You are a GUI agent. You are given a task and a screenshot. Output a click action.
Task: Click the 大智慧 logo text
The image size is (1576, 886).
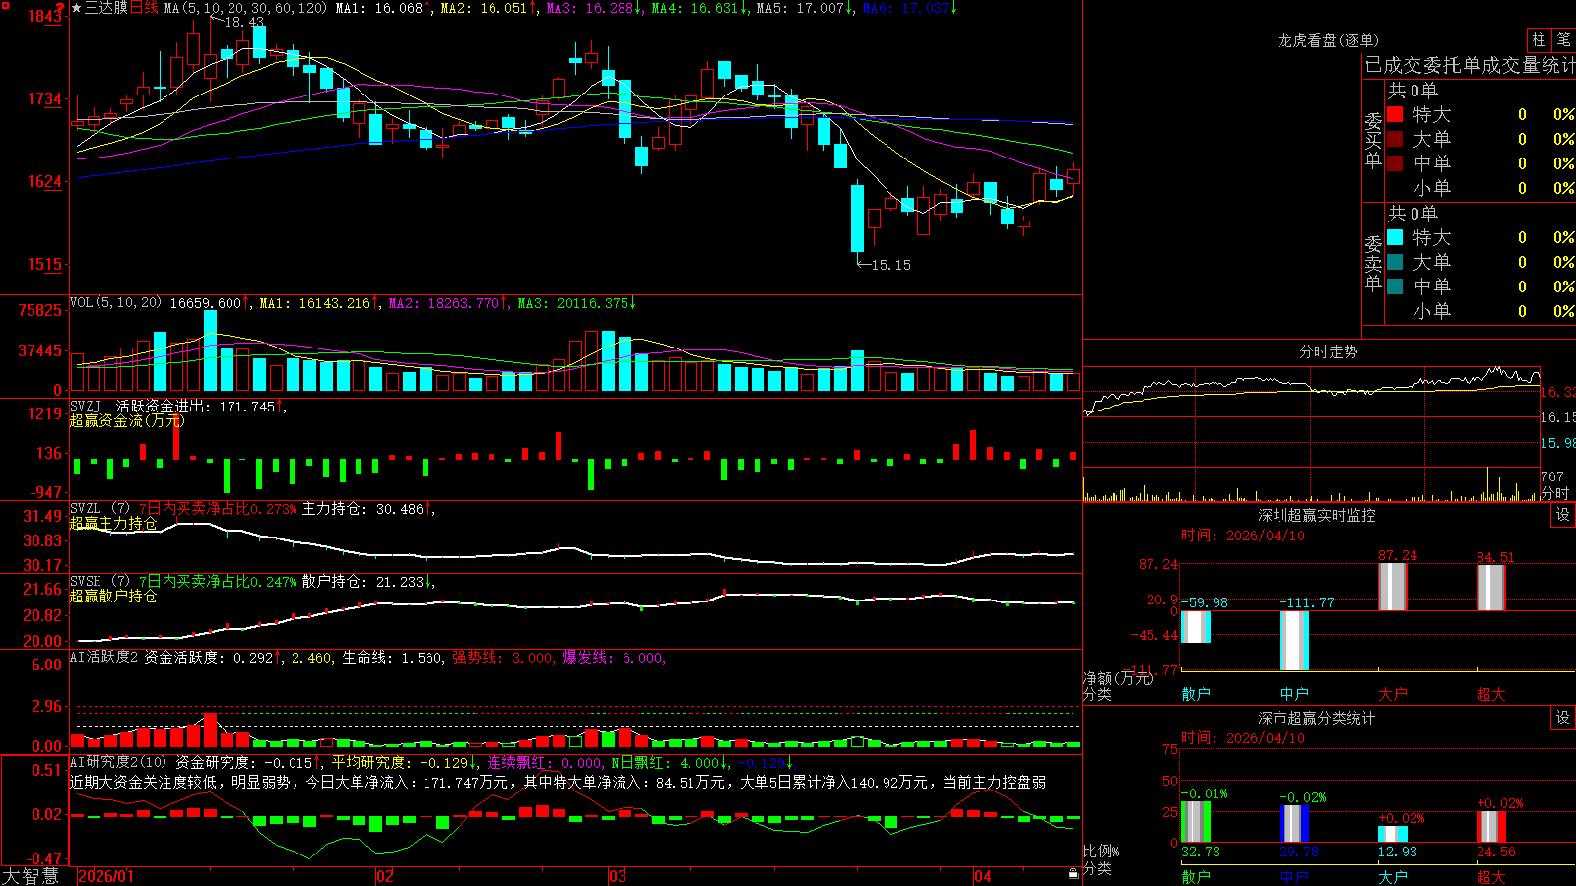[31, 875]
